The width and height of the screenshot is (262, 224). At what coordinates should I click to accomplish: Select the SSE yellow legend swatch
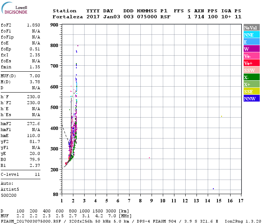pyautogui.click(x=252, y=91)
